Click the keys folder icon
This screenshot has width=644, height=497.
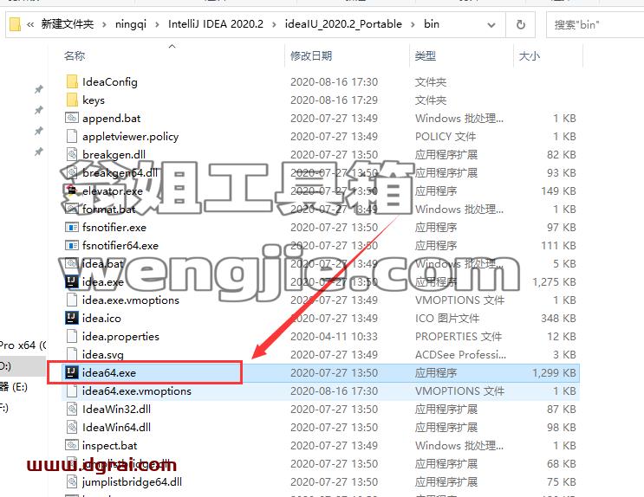(x=72, y=100)
